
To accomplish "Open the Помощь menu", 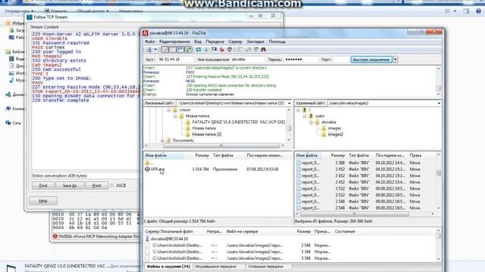I will point(277,42).
